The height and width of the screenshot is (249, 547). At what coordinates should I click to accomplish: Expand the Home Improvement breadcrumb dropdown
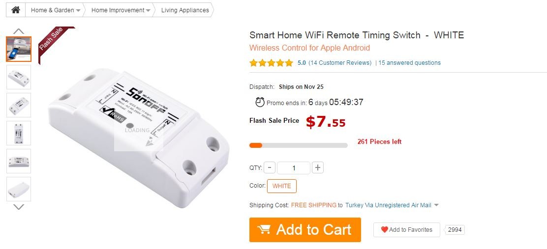149,10
